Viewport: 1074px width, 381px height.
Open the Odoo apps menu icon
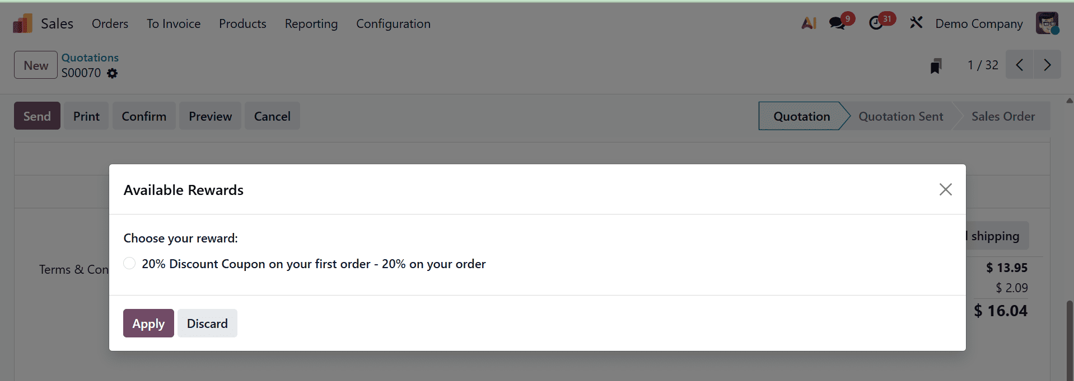click(x=21, y=23)
